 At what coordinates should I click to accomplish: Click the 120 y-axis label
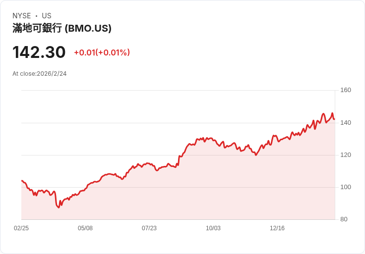[346, 155]
